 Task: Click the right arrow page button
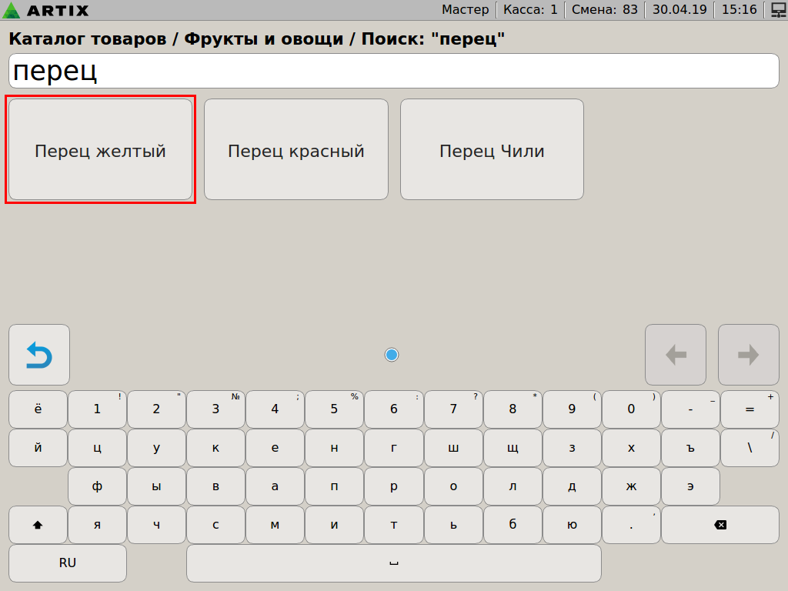coord(748,355)
